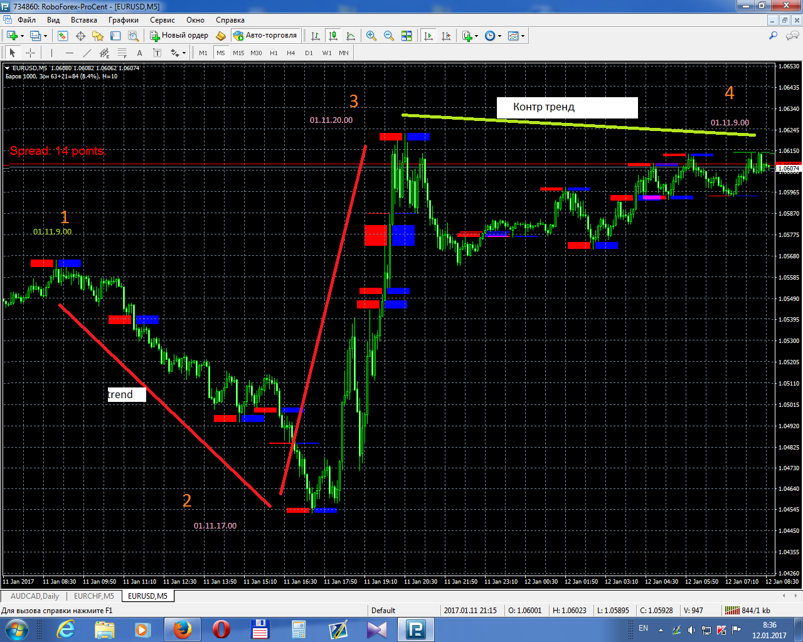The height and width of the screenshot is (642, 803).
Task: Switch timeframe to D1
Action: coord(309,53)
